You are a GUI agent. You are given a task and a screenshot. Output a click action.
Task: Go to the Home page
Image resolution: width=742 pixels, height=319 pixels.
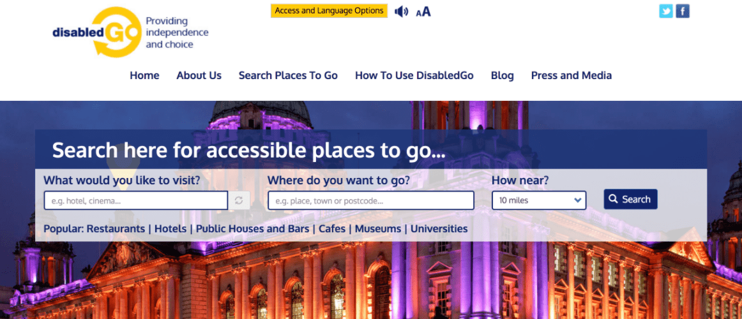click(144, 76)
